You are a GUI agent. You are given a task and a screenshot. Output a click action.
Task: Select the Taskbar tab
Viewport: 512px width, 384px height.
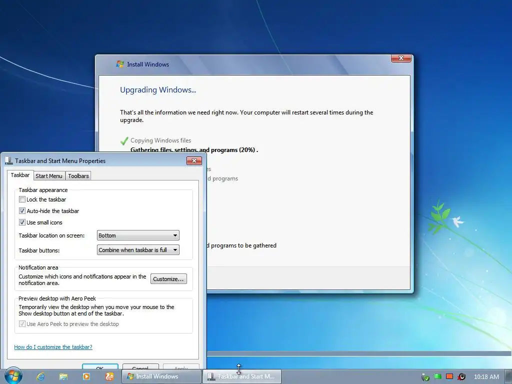[x=20, y=175]
